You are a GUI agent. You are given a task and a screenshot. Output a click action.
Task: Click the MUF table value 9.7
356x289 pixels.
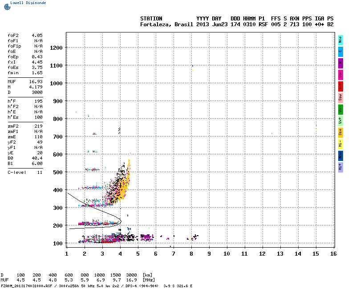click(x=117, y=280)
